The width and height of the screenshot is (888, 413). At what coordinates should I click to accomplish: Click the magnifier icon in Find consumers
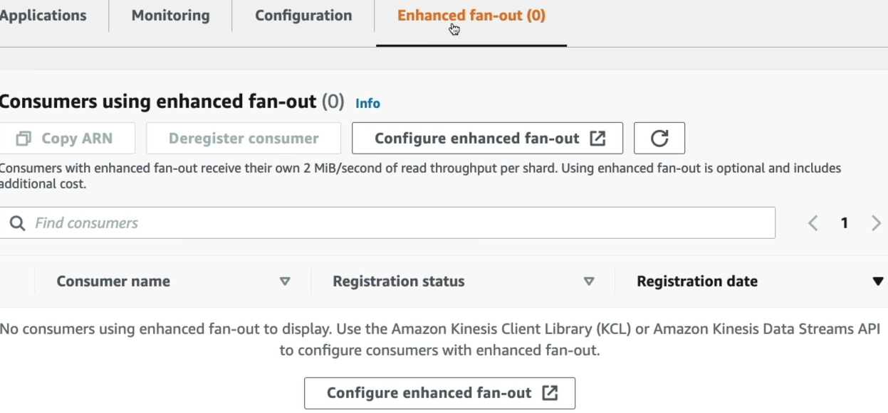(17, 223)
